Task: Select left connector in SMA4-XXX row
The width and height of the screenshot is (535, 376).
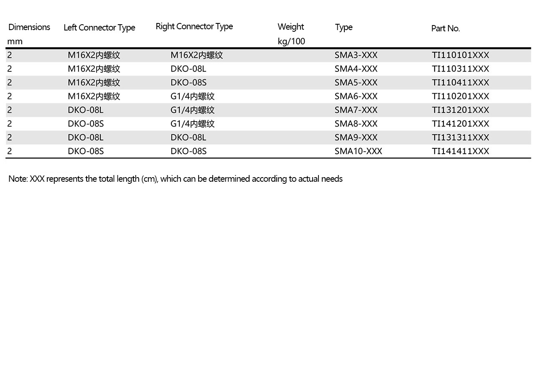Action: (x=94, y=69)
